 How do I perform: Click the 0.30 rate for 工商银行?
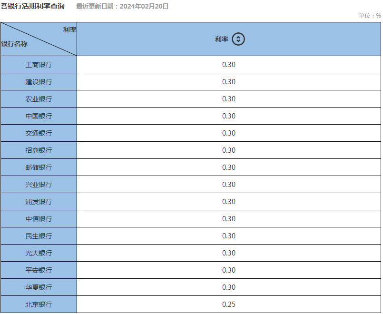click(229, 65)
